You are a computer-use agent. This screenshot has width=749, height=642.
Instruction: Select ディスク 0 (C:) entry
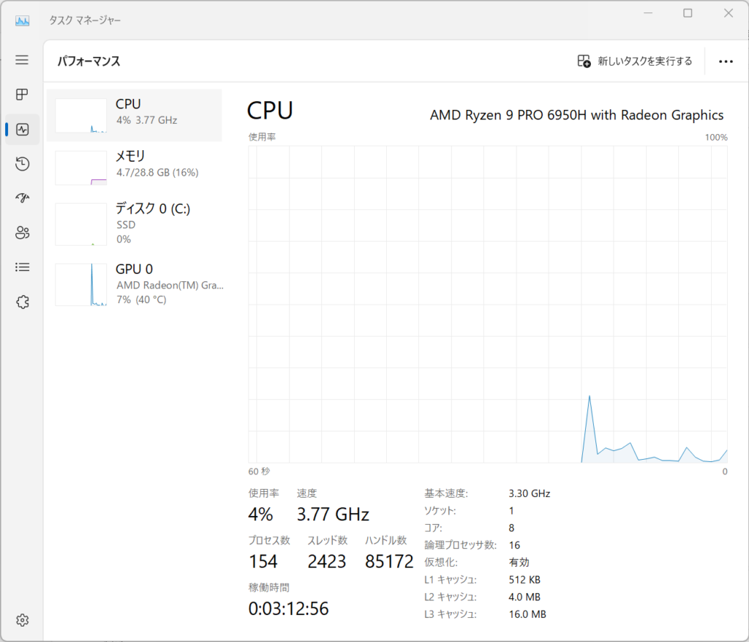[135, 223]
